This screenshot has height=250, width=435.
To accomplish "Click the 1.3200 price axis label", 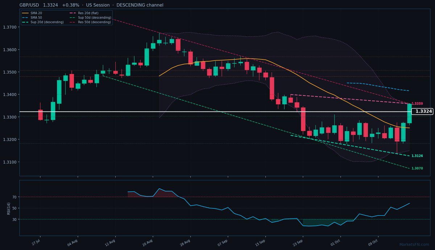I will coord(10,139).
